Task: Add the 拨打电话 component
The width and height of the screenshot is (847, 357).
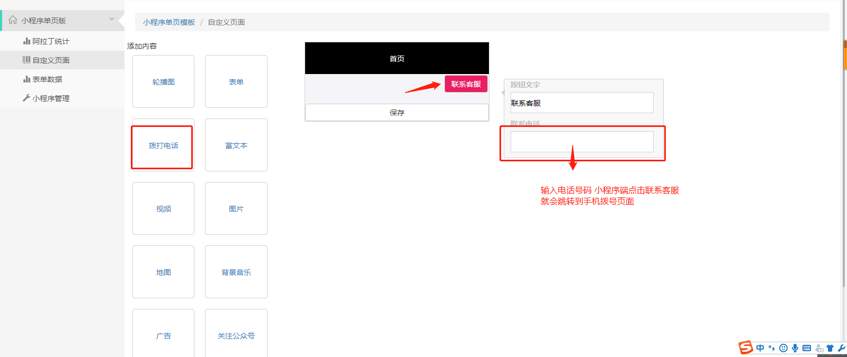Action: click(x=163, y=145)
